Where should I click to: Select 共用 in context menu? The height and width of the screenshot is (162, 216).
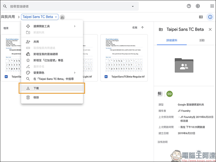[52, 42]
